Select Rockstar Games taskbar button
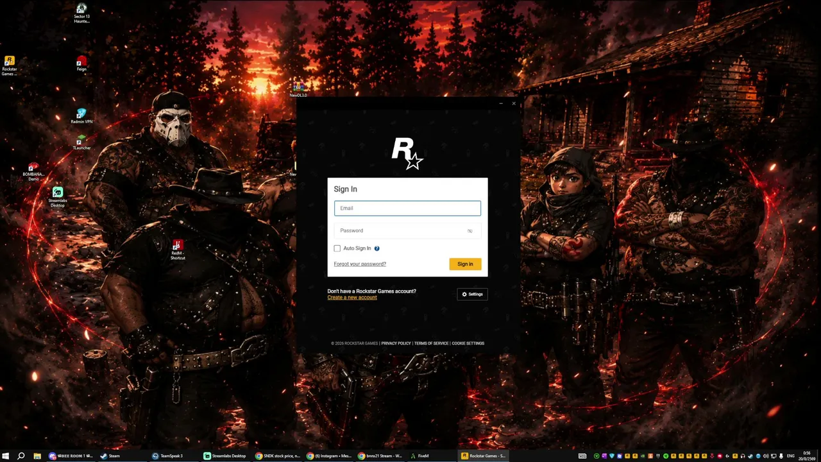 (x=484, y=456)
